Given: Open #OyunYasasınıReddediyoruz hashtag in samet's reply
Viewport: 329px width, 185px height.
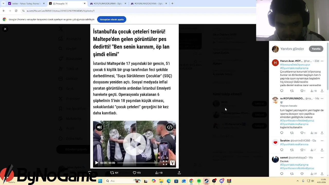Looking at the screenshot, I should pos(297,168).
